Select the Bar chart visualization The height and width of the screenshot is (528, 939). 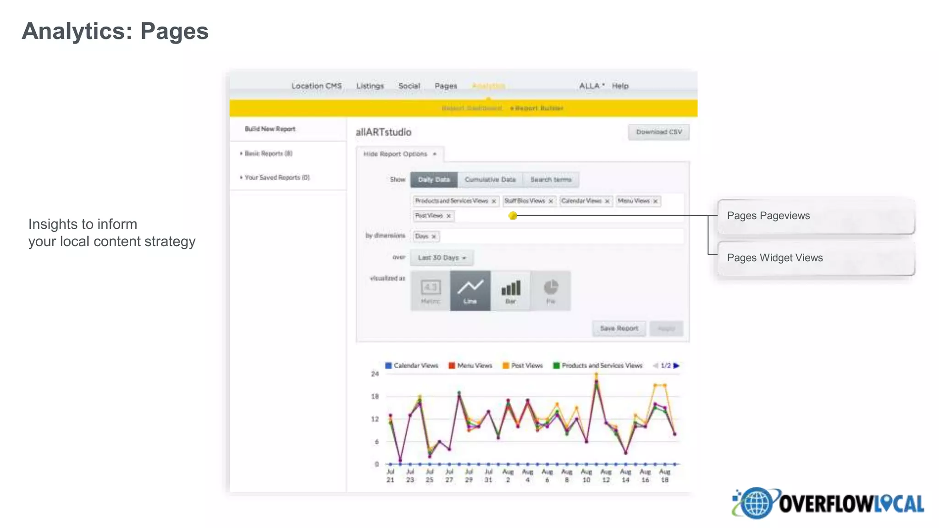(x=510, y=291)
